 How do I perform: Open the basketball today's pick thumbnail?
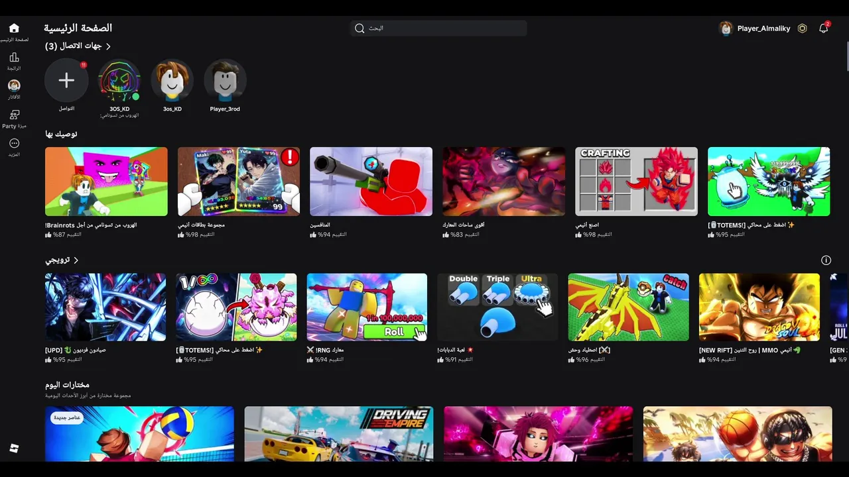pos(738,434)
